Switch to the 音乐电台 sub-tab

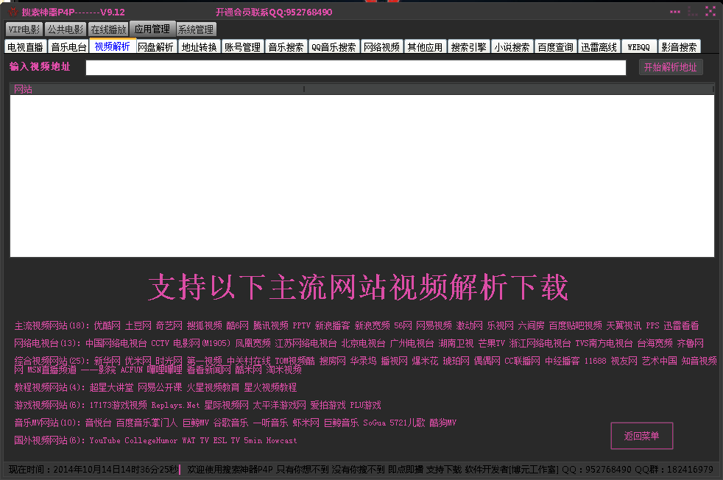(x=68, y=47)
